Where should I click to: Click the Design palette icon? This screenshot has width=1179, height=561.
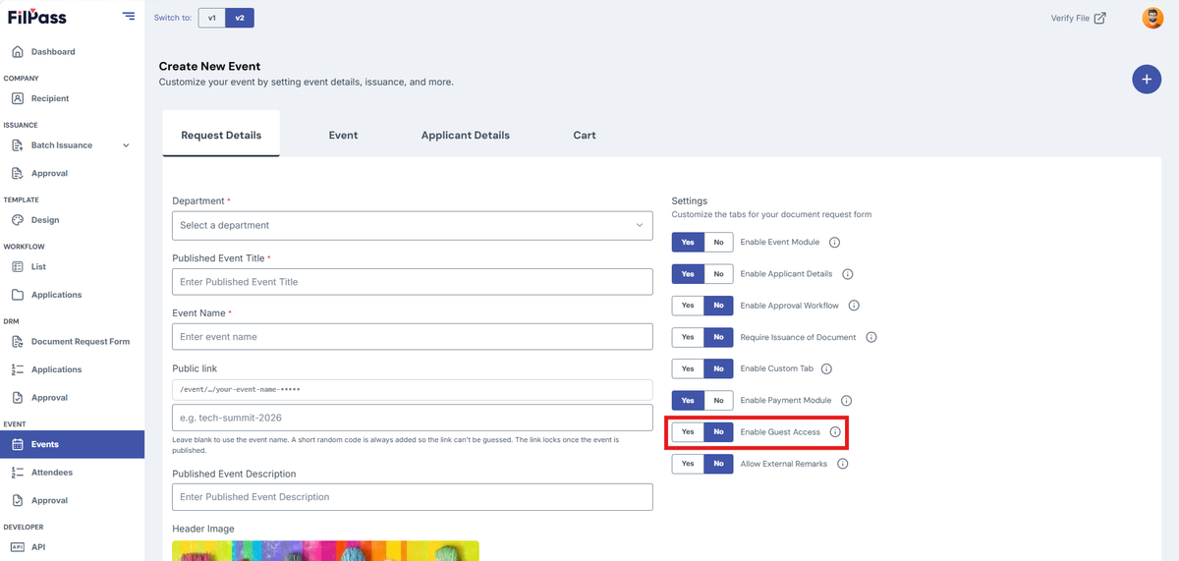pyautogui.click(x=18, y=220)
